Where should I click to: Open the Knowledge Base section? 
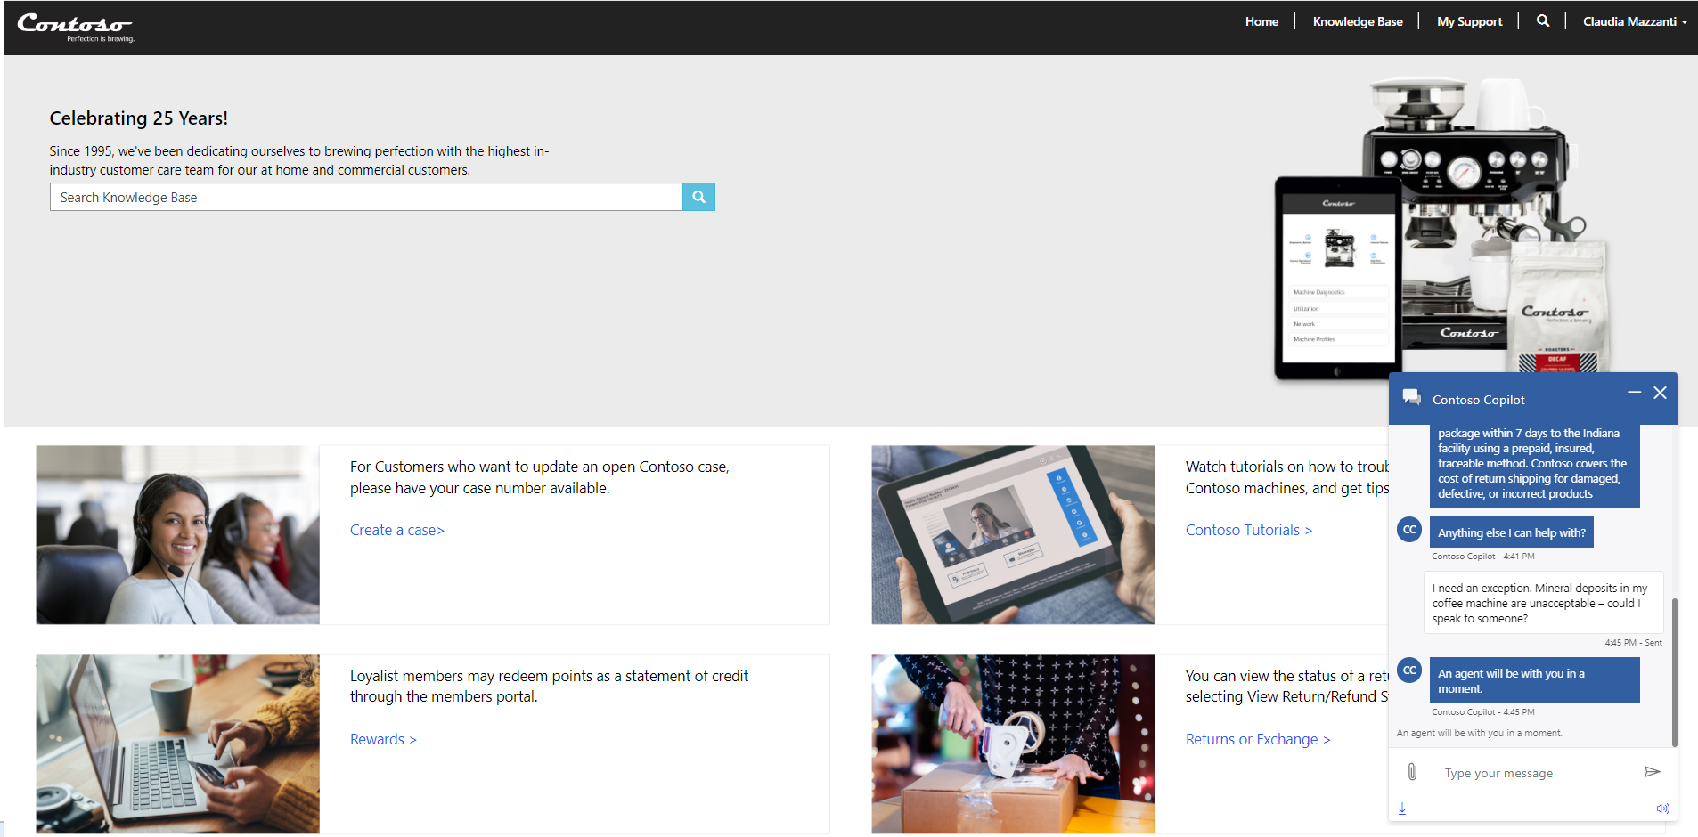click(x=1357, y=20)
